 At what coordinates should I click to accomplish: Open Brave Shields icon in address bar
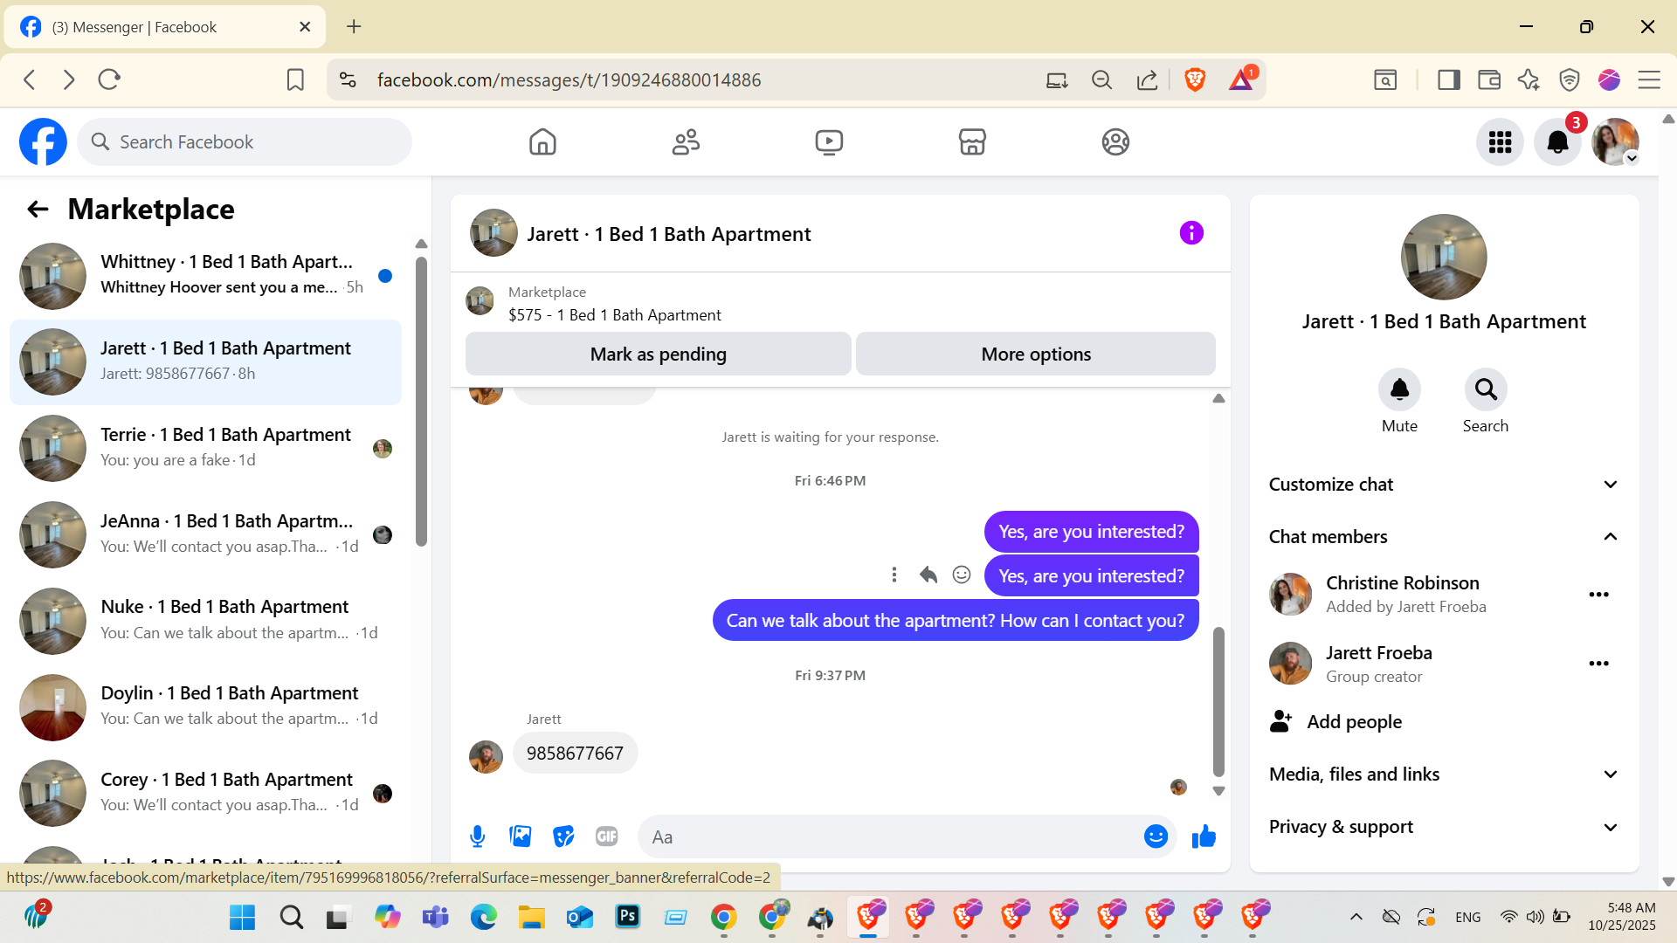click(1195, 80)
